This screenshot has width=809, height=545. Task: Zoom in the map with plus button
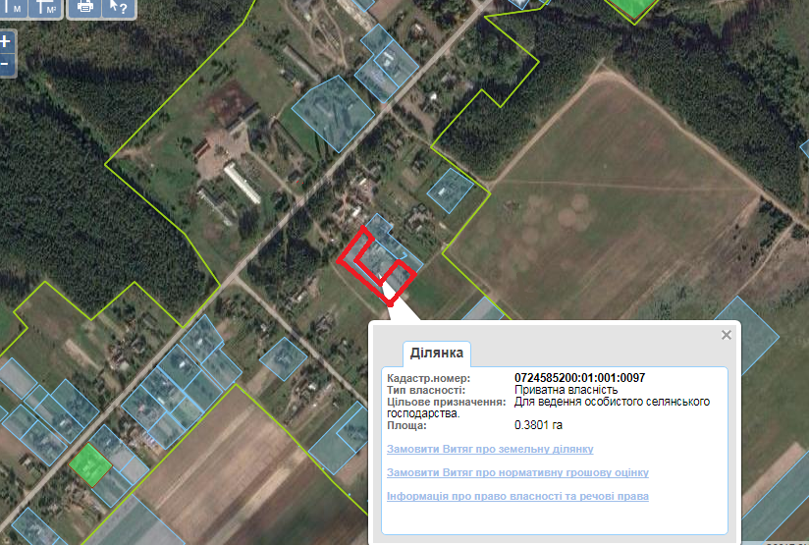[6, 41]
